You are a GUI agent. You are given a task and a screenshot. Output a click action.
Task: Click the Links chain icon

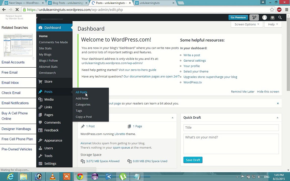[x=40, y=107]
